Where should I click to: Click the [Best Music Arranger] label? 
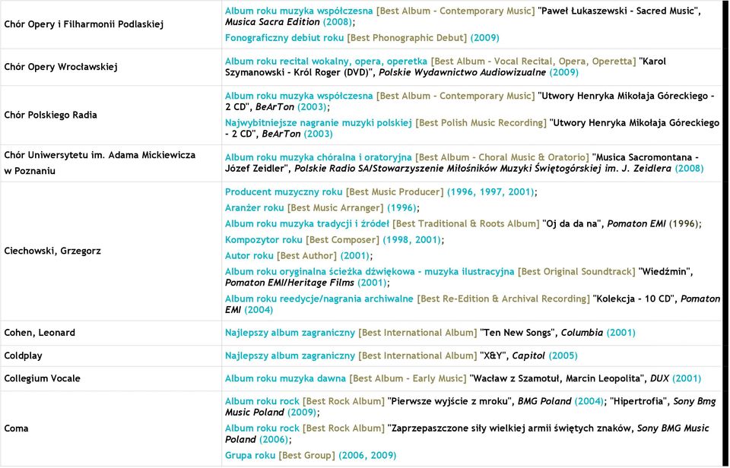tap(335, 207)
